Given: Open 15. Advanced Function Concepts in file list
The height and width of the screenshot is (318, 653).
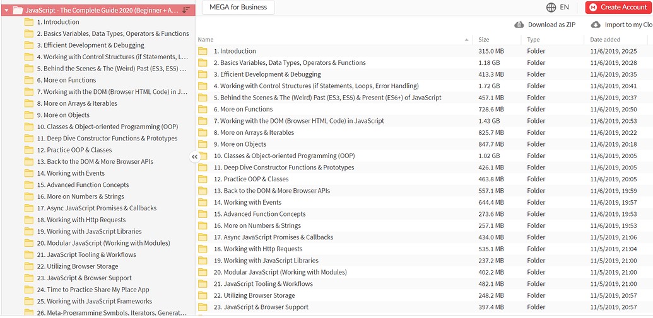Looking at the screenshot, I should [259, 214].
